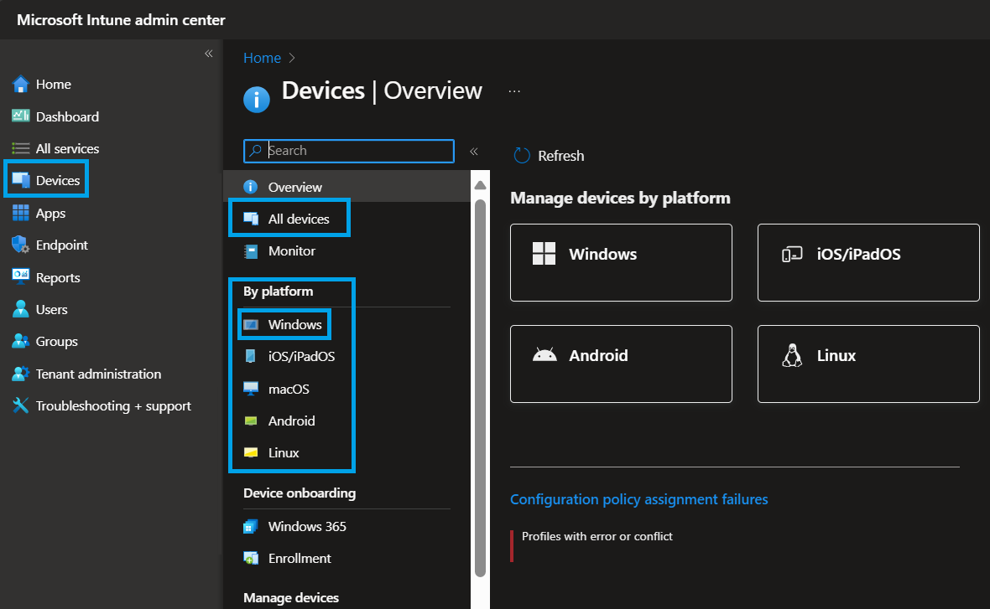Image resolution: width=990 pixels, height=609 pixels.
Task: Click the Refresh icon button
Action: [x=522, y=156]
